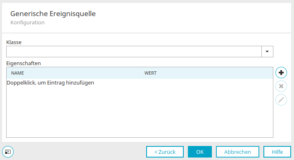The image size is (294, 160).
Task: Click the Klasse field label
Action: [x=14, y=42]
